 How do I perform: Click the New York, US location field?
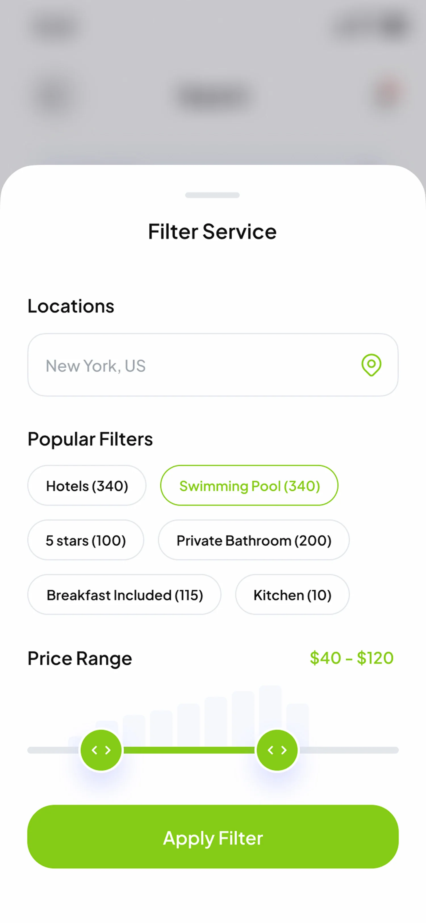click(x=193, y=365)
